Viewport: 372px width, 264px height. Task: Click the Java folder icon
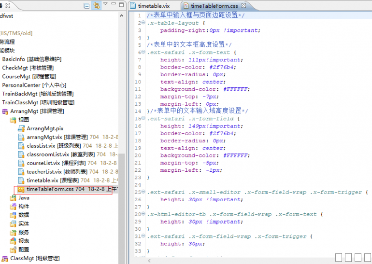pyautogui.click(x=13, y=198)
